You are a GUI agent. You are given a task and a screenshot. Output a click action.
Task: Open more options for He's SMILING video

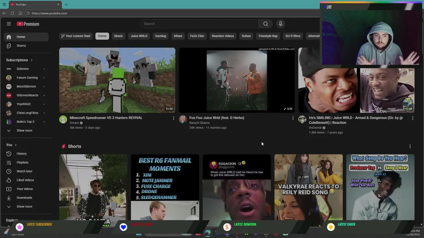click(412, 118)
